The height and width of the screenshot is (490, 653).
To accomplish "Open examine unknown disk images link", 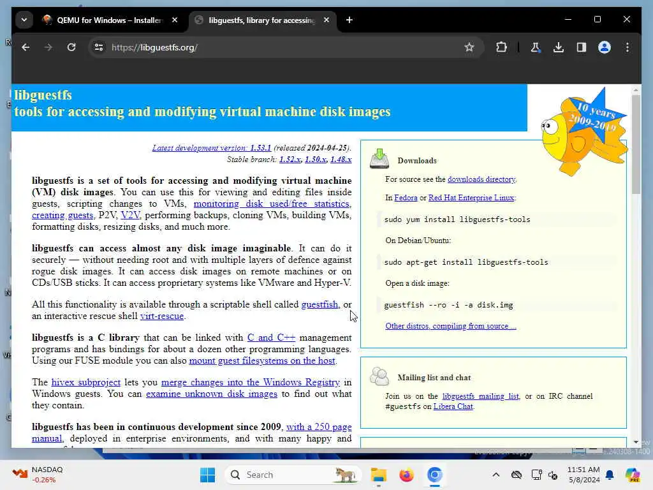I will tap(212, 394).
